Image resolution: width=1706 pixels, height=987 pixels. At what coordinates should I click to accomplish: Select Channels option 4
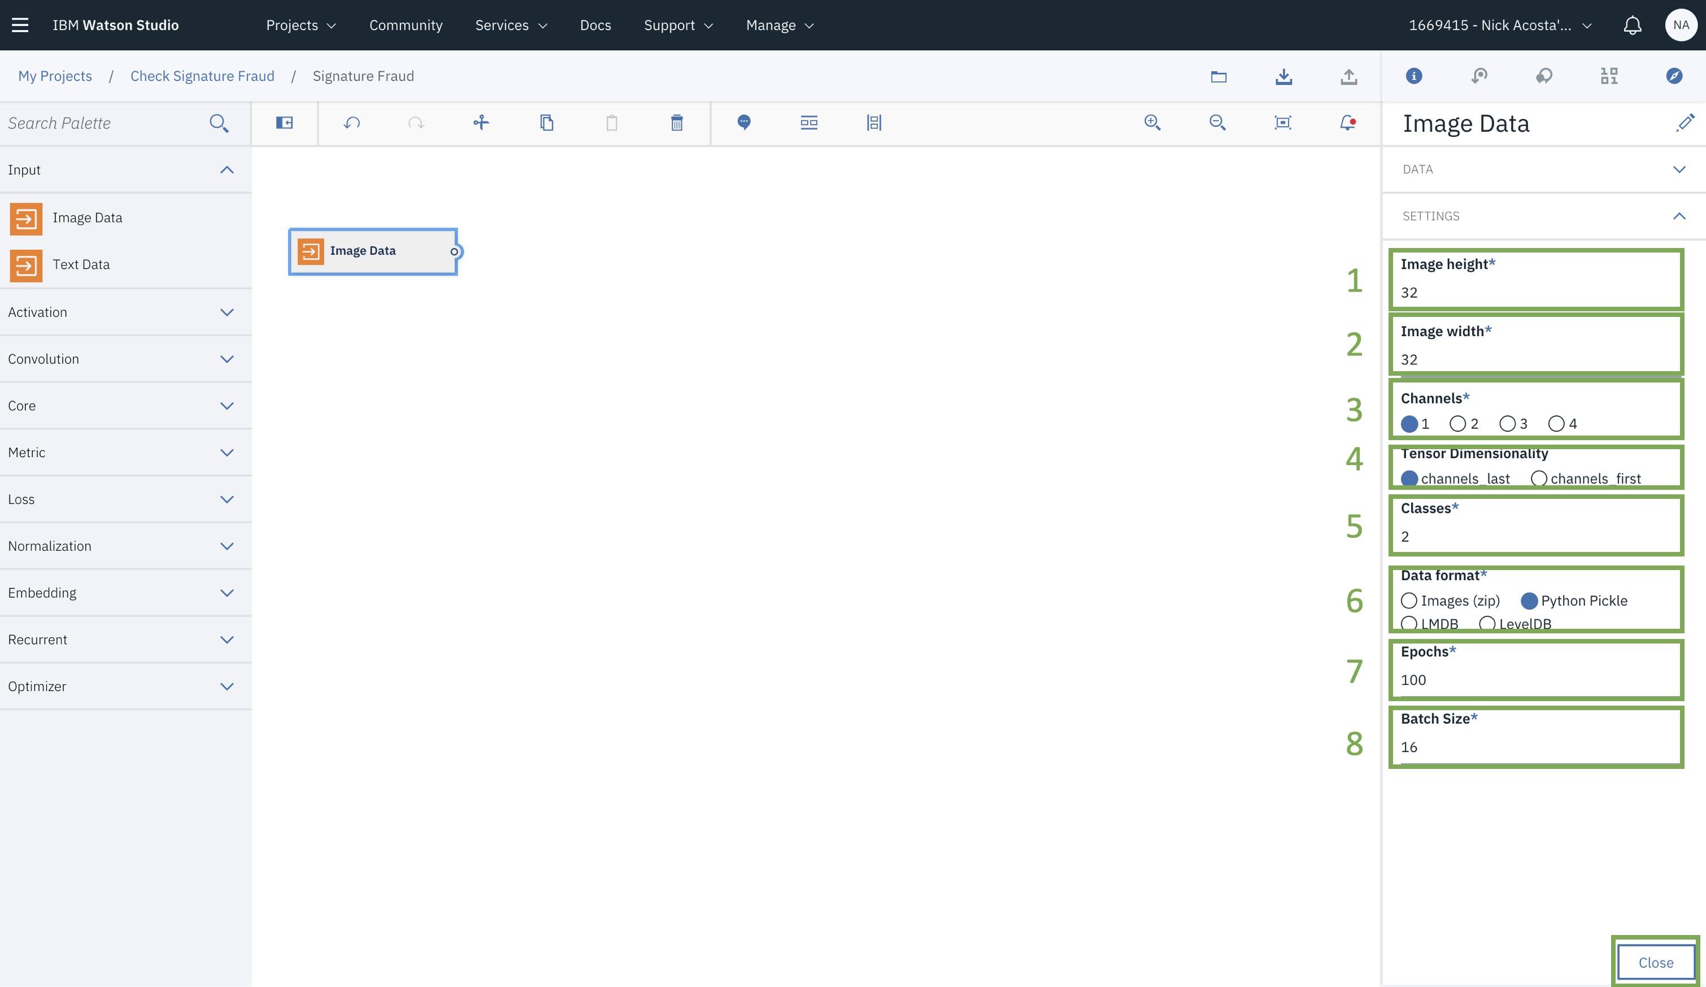coord(1556,424)
